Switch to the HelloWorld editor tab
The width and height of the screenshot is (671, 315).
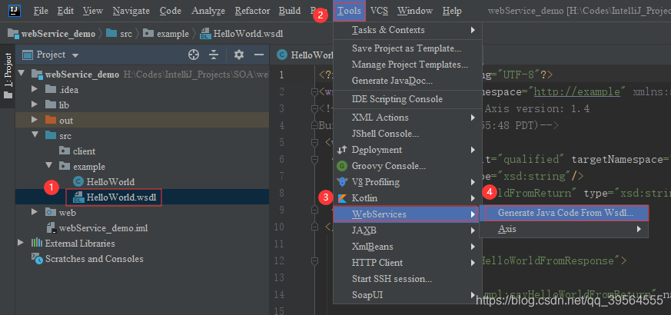[x=307, y=55]
